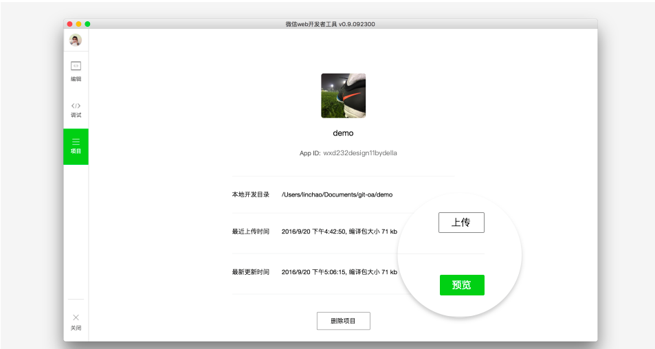
Task: Click the demo project thumbnail image
Action: point(344,95)
